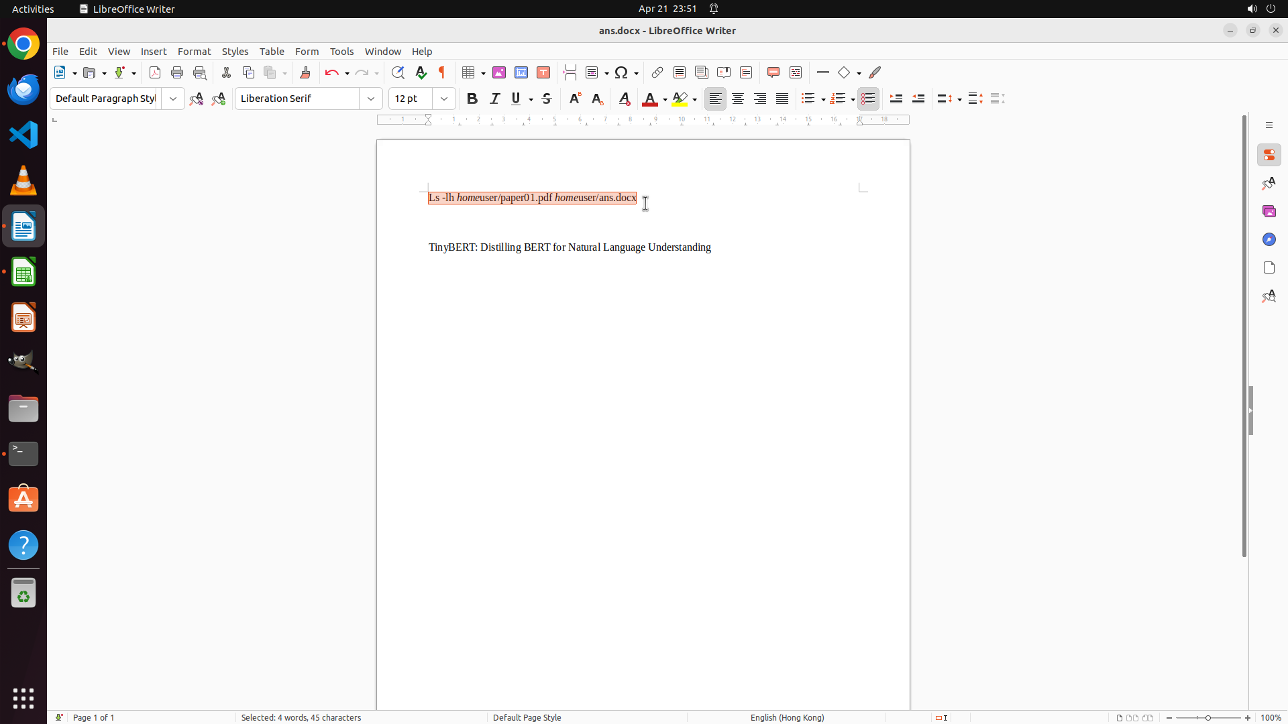Expand the font name dropdown

371,99
